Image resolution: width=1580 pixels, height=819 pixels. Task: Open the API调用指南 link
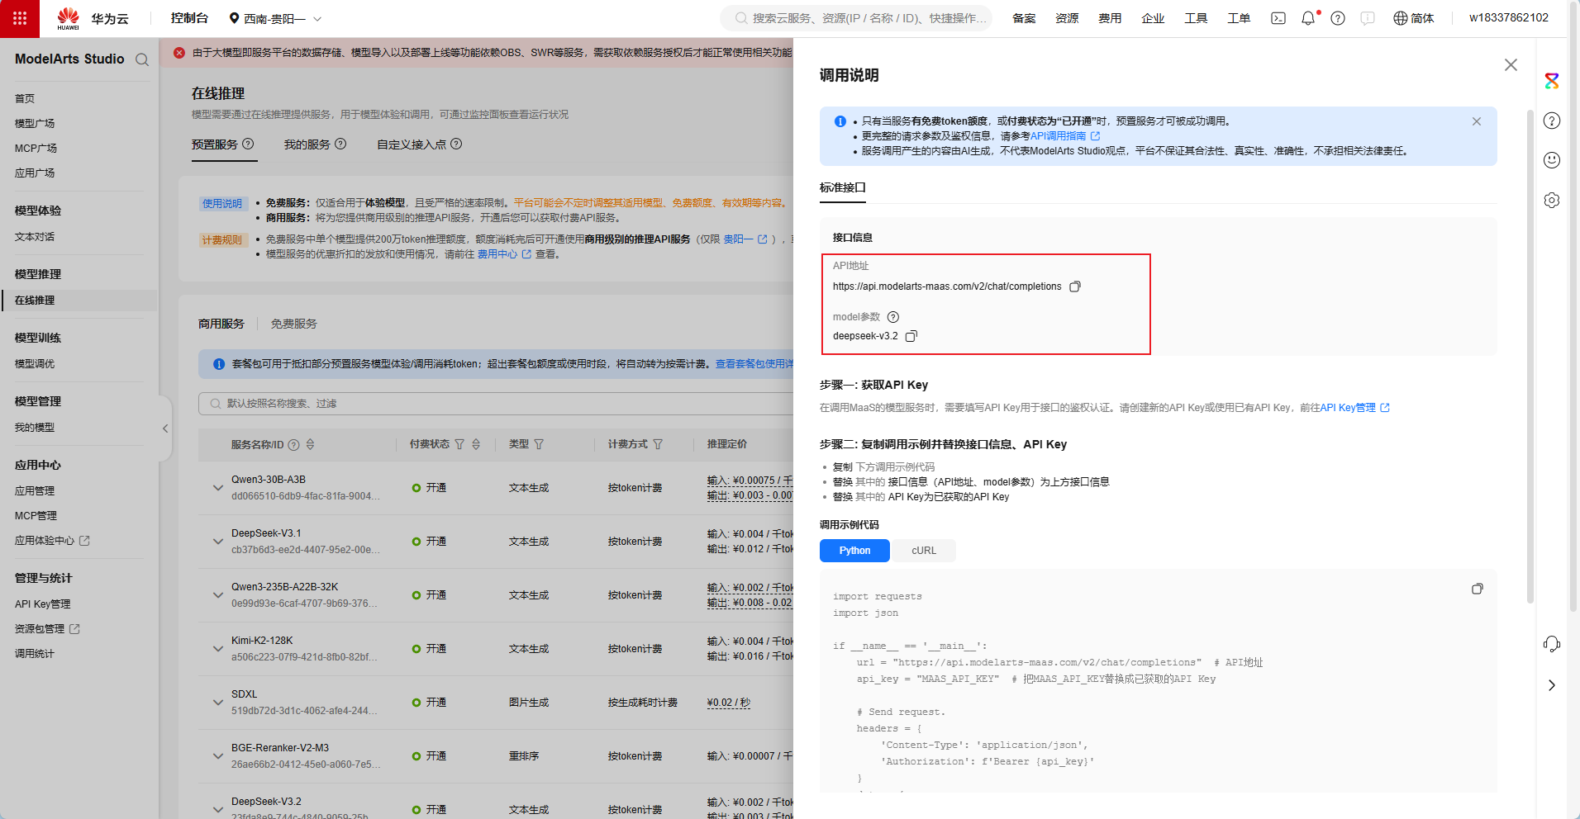tap(1064, 136)
